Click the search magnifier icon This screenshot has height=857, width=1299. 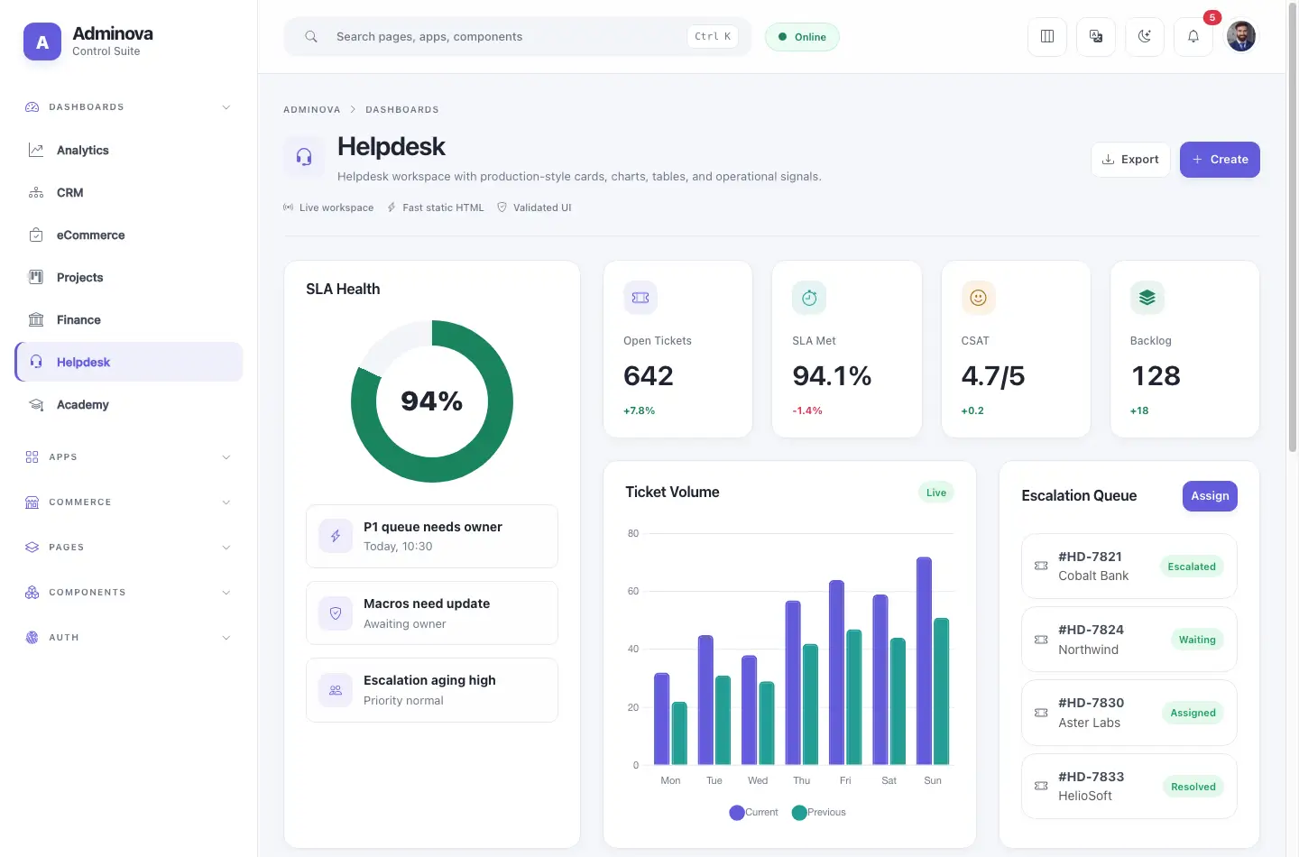point(311,37)
